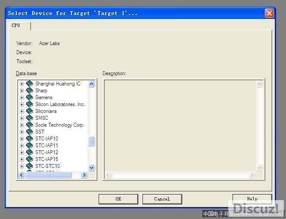The height and width of the screenshot is (219, 286).
Task: Close the Select Device dialog
Action: [x=269, y=13]
